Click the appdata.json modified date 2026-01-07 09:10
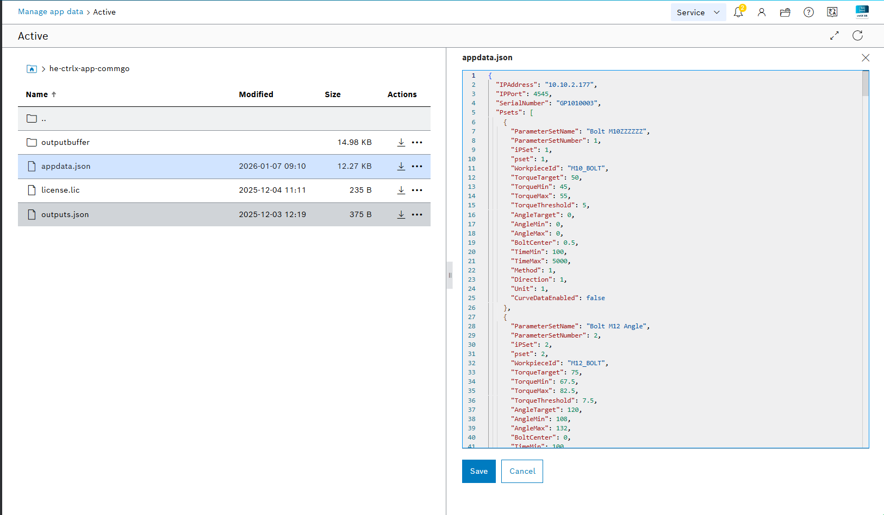Screen dimensions: 884x515 pos(272,167)
